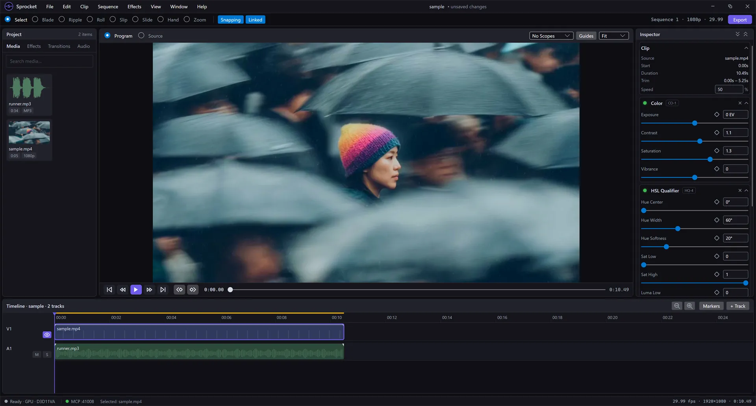The image size is (756, 406).
Task: Collapse the Color section
Action: 746,103
